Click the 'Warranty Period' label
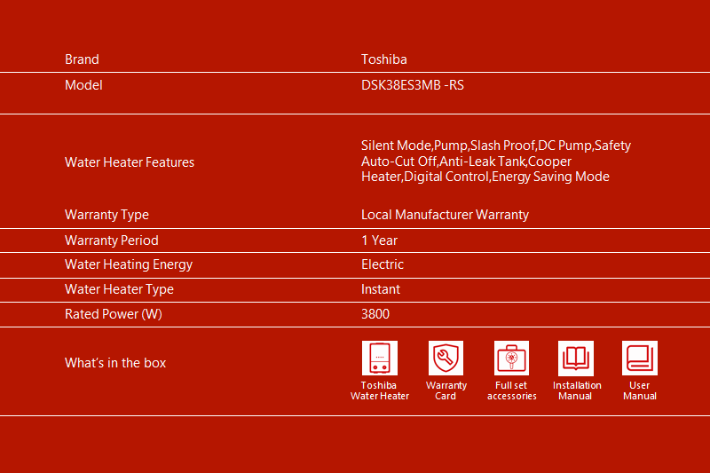Image resolution: width=710 pixels, height=473 pixels. pyautogui.click(x=112, y=240)
